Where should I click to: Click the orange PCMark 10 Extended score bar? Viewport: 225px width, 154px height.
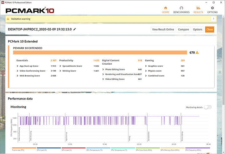pyautogui.click(x=100, y=53)
